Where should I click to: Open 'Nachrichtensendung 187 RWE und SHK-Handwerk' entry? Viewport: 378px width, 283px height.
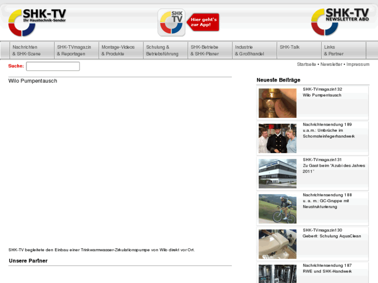[x=312, y=273]
